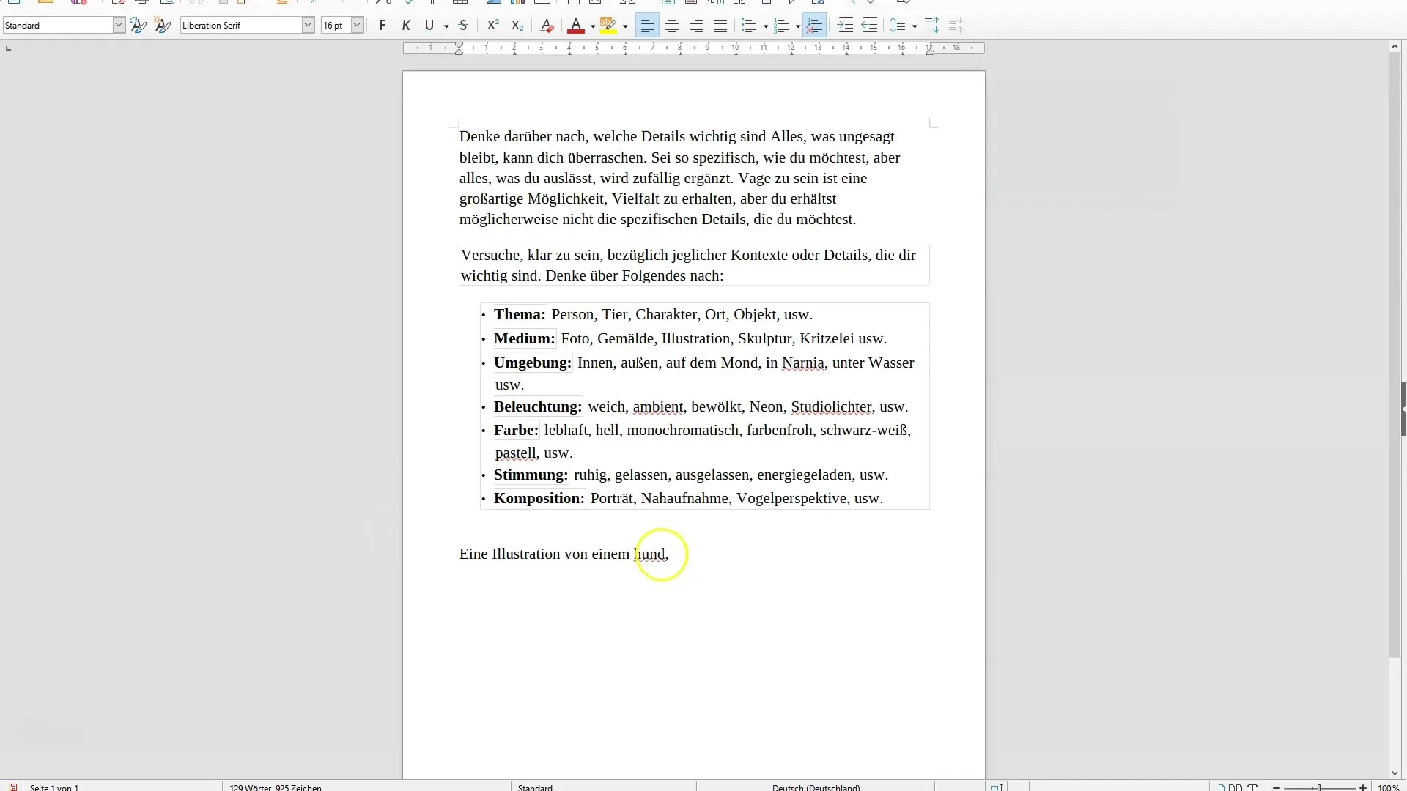The width and height of the screenshot is (1407, 791).
Task: Click the bulleted list icon
Action: tap(749, 24)
